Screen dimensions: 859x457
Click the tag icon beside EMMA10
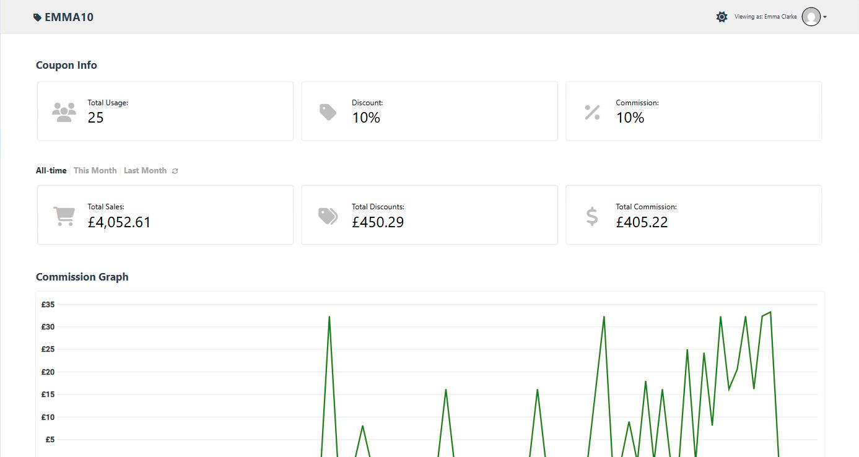point(37,17)
